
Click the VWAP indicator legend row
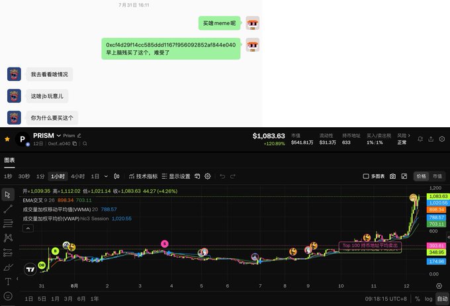77,219
